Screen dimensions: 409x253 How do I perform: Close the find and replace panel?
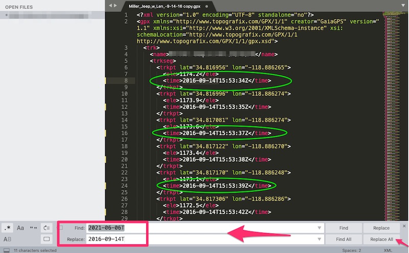coord(404,226)
